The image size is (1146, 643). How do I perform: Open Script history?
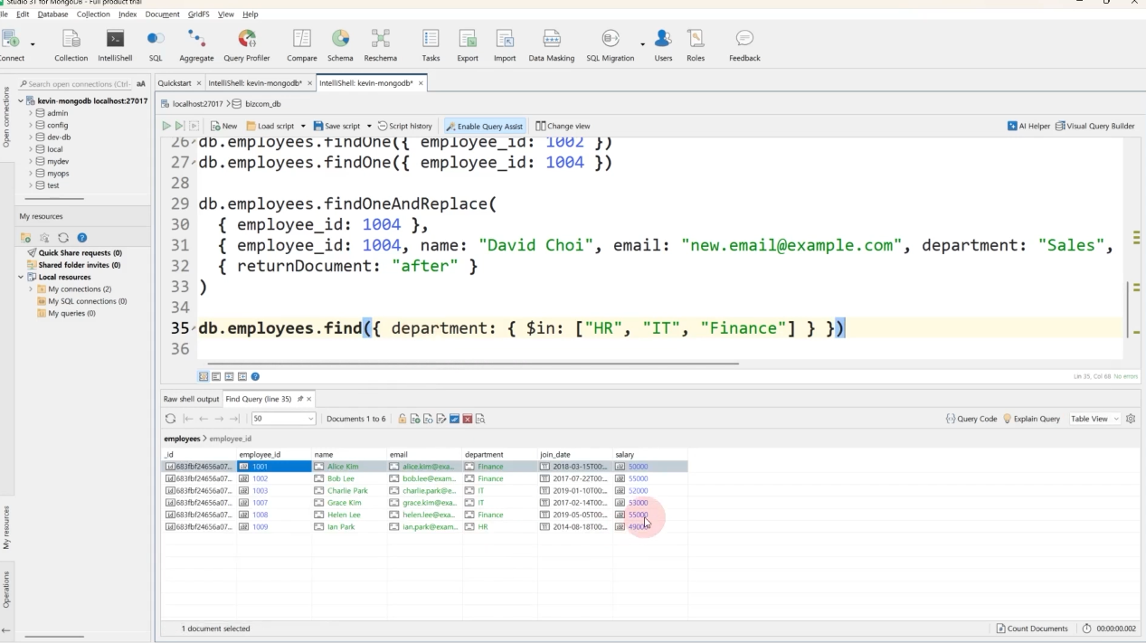point(404,126)
